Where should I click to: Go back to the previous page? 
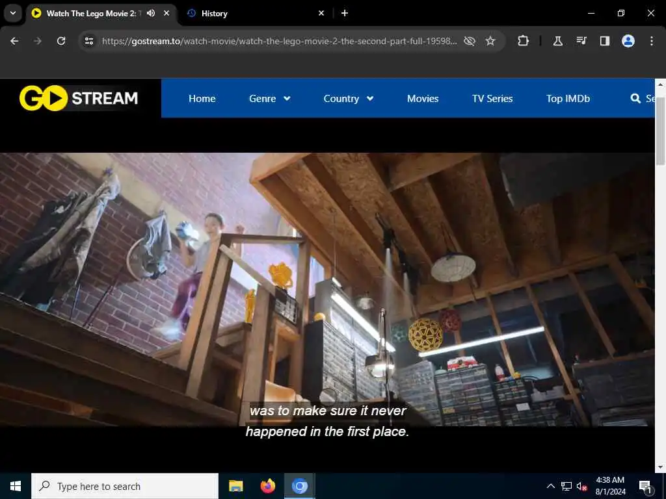[14, 41]
